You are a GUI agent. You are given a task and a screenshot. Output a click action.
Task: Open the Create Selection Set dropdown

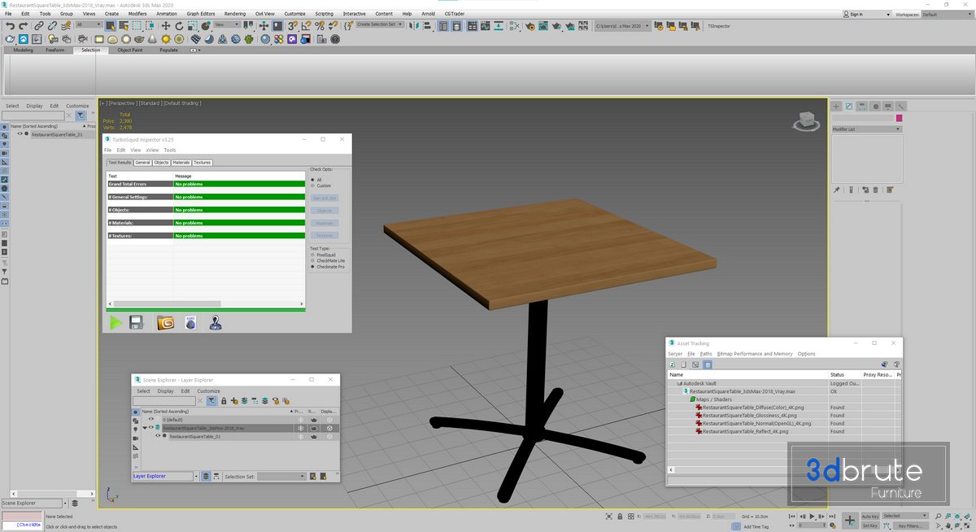coord(380,25)
